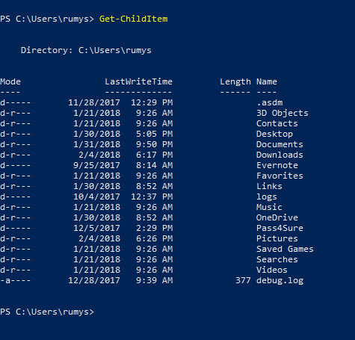Select the Evernote folder entry
The height and width of the screenshot is (340, 355).
pyautogui.click(x=277, y=165)
